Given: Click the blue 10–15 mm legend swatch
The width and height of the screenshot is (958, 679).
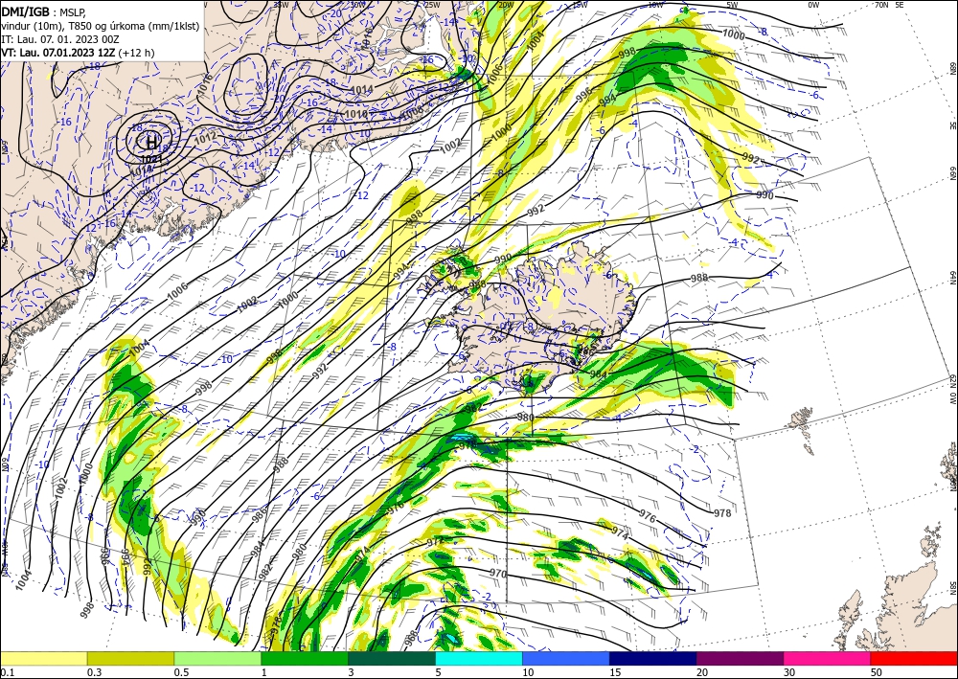Looking at the screenshot, I should pyautogui.click(x=566, y=658).
